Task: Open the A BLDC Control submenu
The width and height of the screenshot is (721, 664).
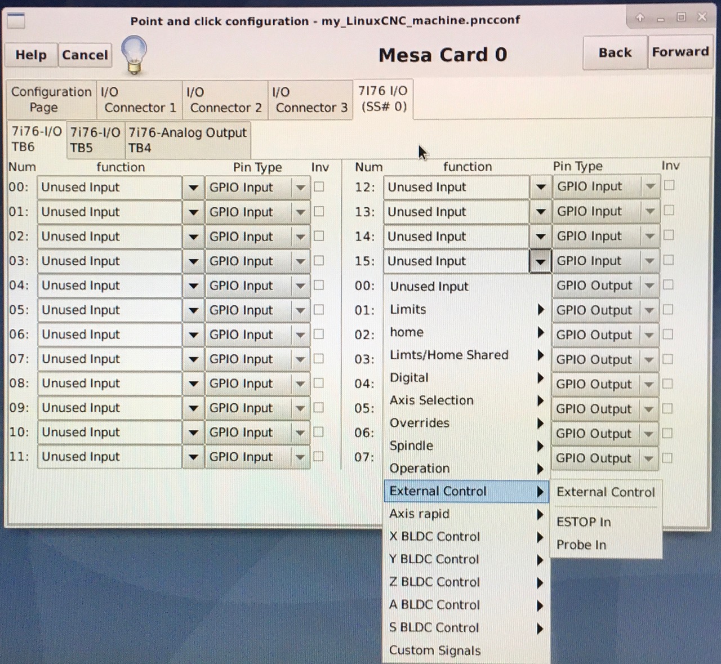Action: 466,605
